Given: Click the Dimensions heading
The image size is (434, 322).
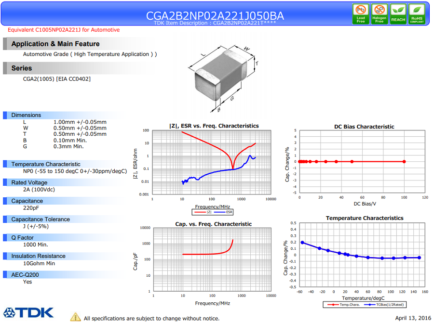Looking at the screenshot, I should tap(26, 115).
